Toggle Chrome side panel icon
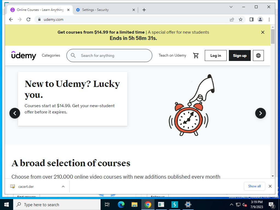This screenshot has height=210, width=280. pyautogui.click(x=252, y=19)
